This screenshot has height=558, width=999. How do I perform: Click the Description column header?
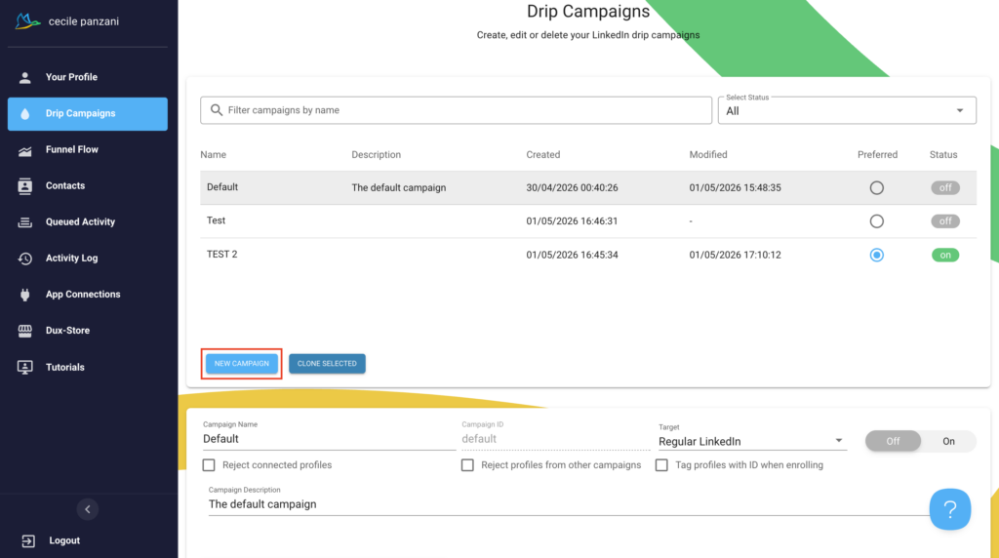376,155
